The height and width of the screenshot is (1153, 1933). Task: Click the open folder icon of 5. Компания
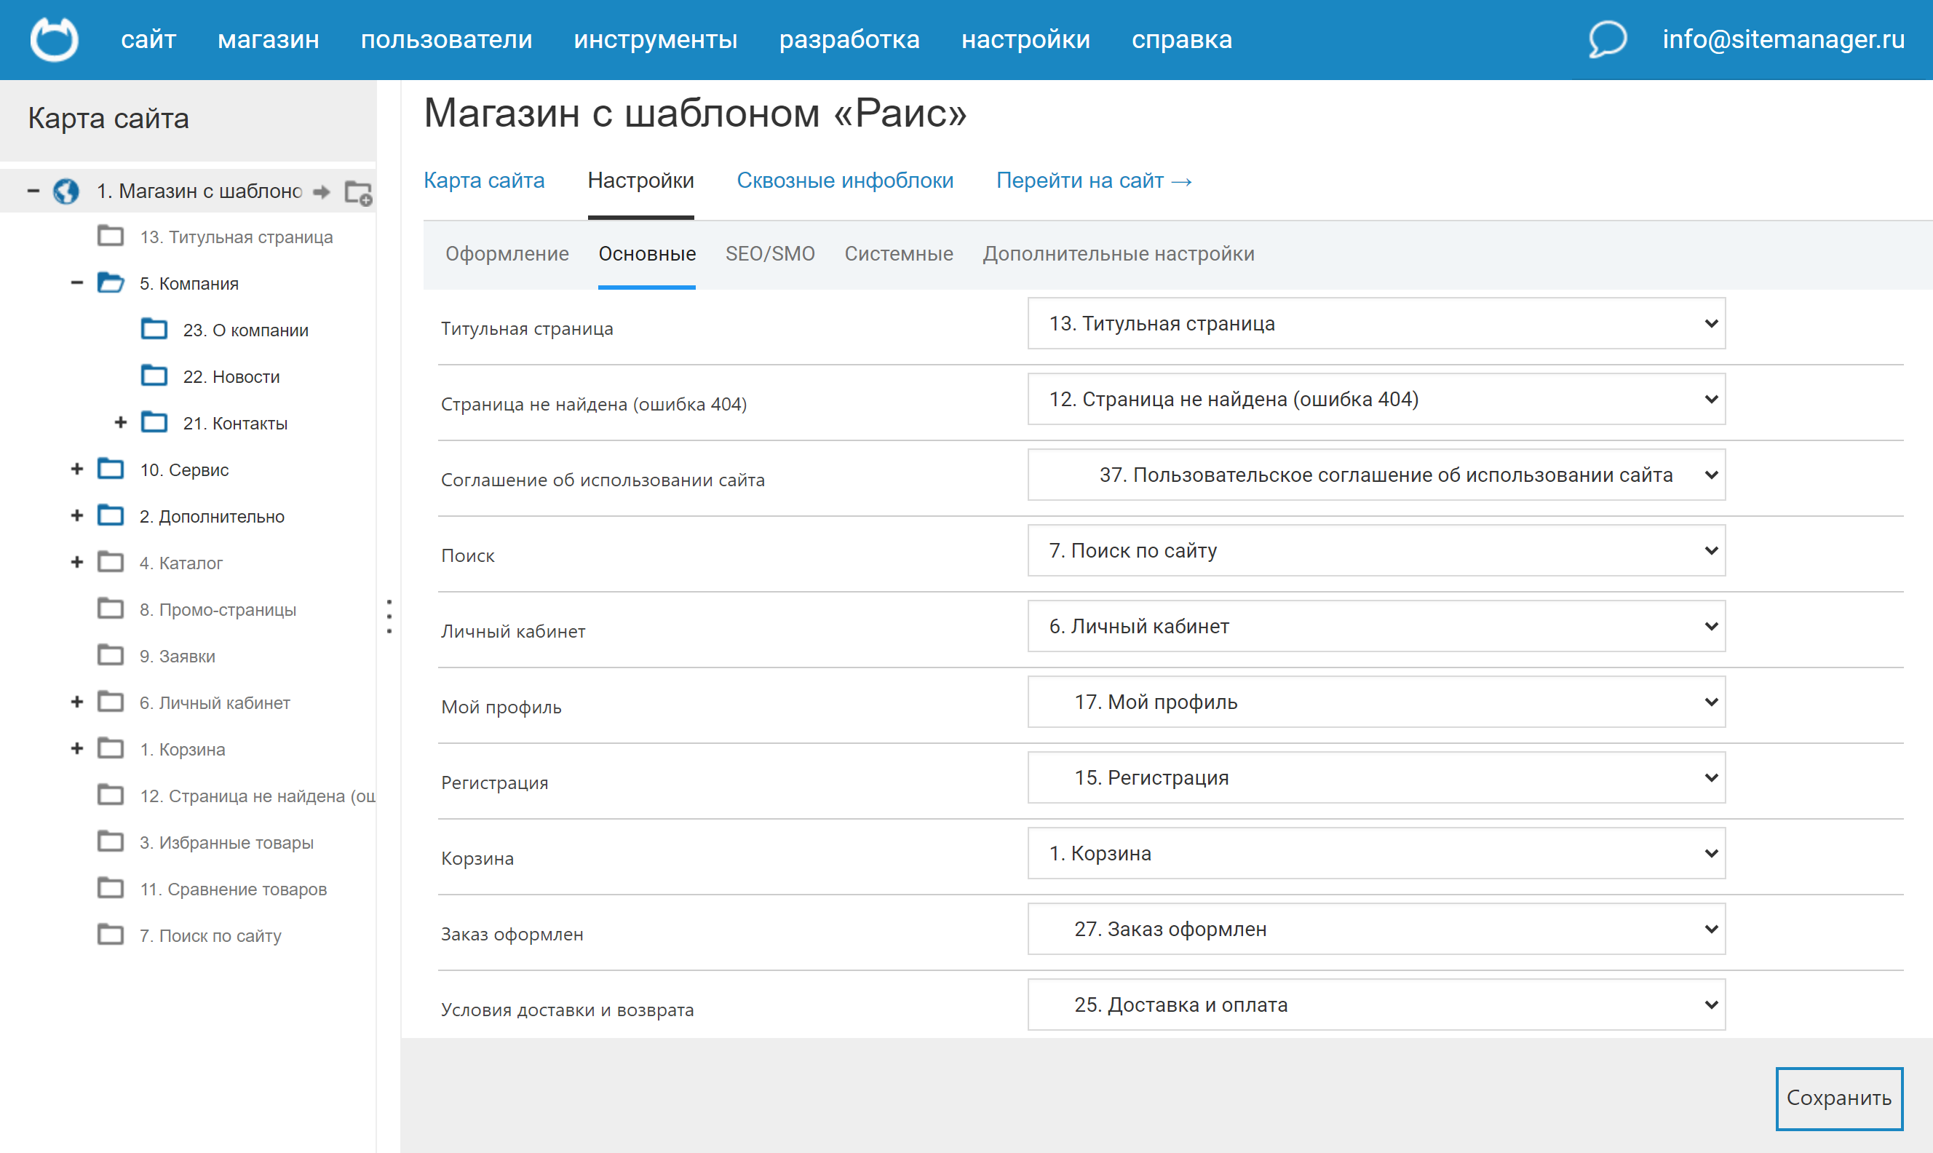point(111,284)
